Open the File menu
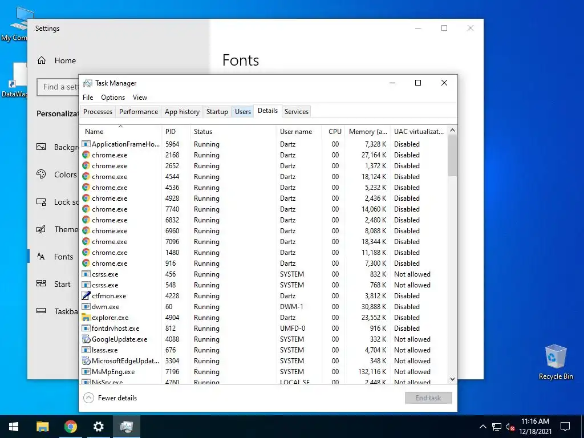Image resolution: width=584 pixels, height=438 pixels. (x=88, y=98)
